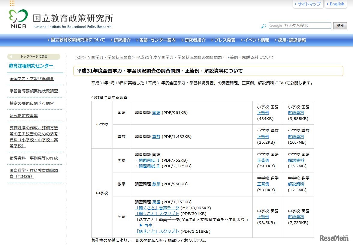Open 教育課程研究センター sidebar heading

pos(31,66)
